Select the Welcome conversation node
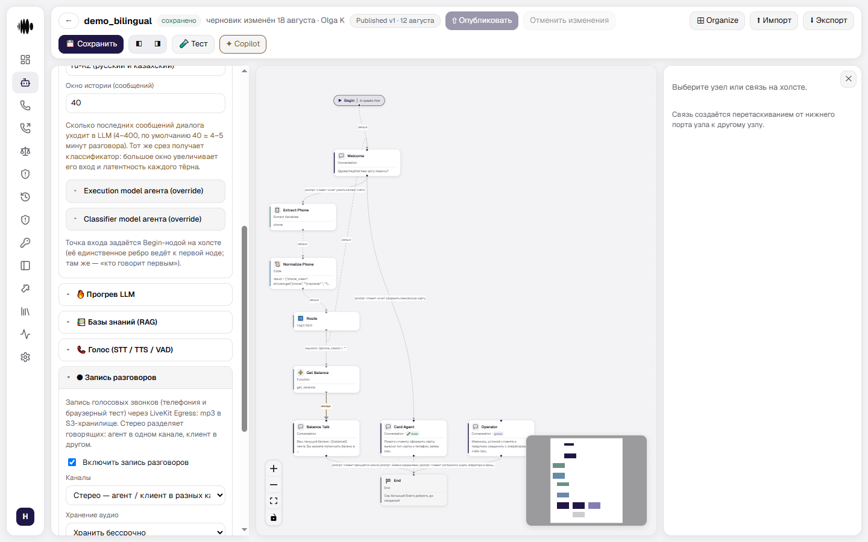 (x=367, y=163)
